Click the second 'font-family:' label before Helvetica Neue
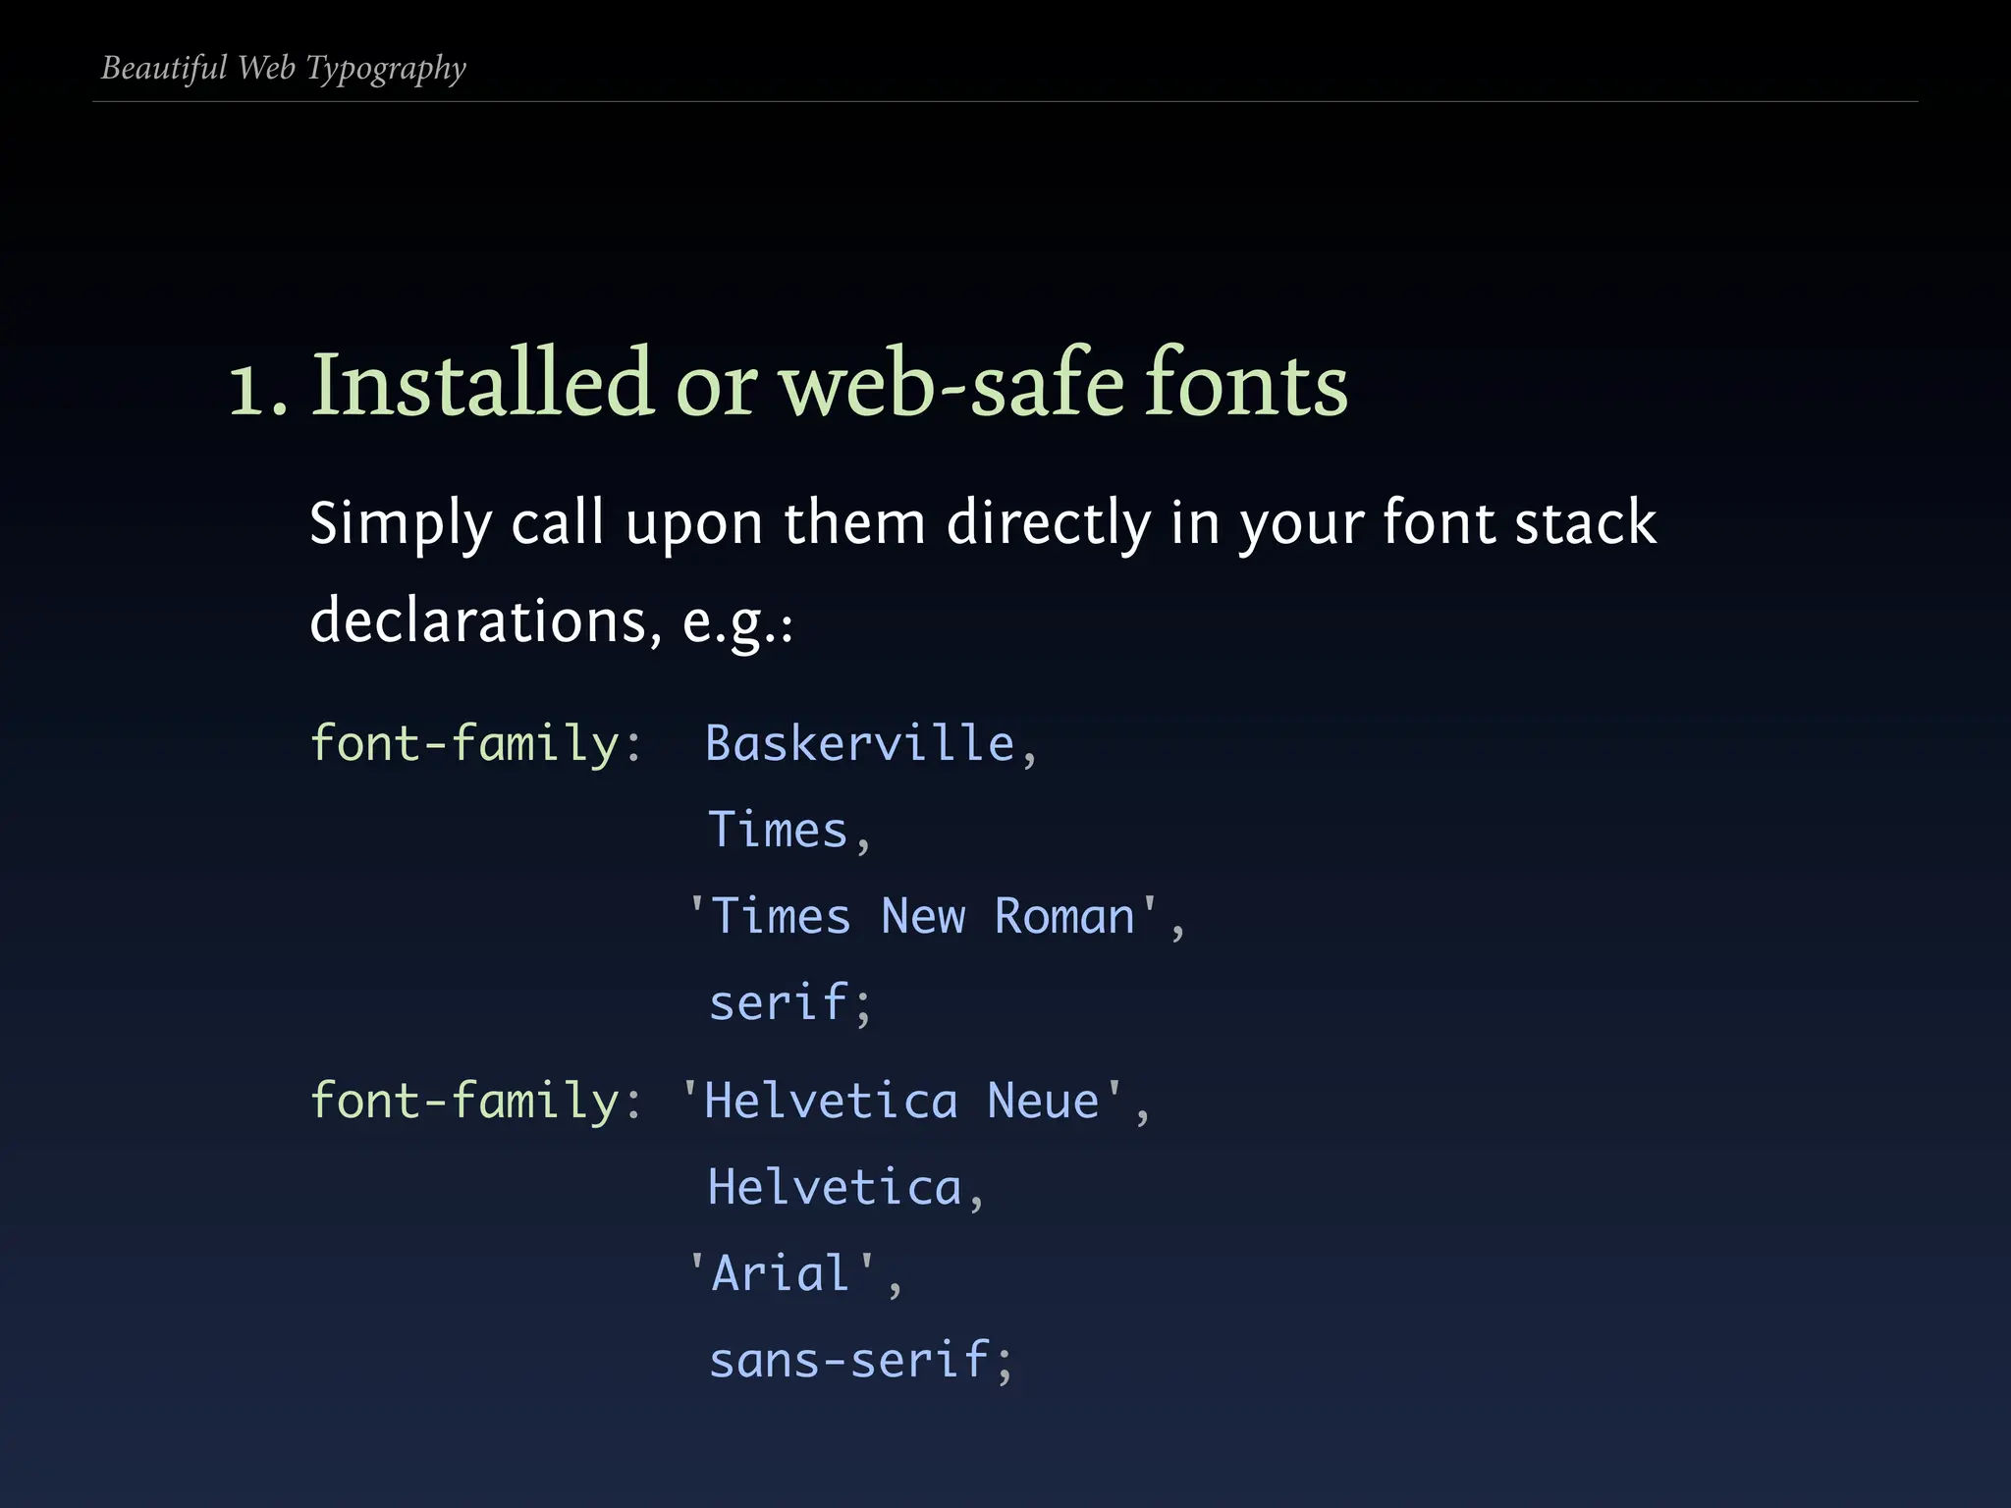 point(476,1101)
